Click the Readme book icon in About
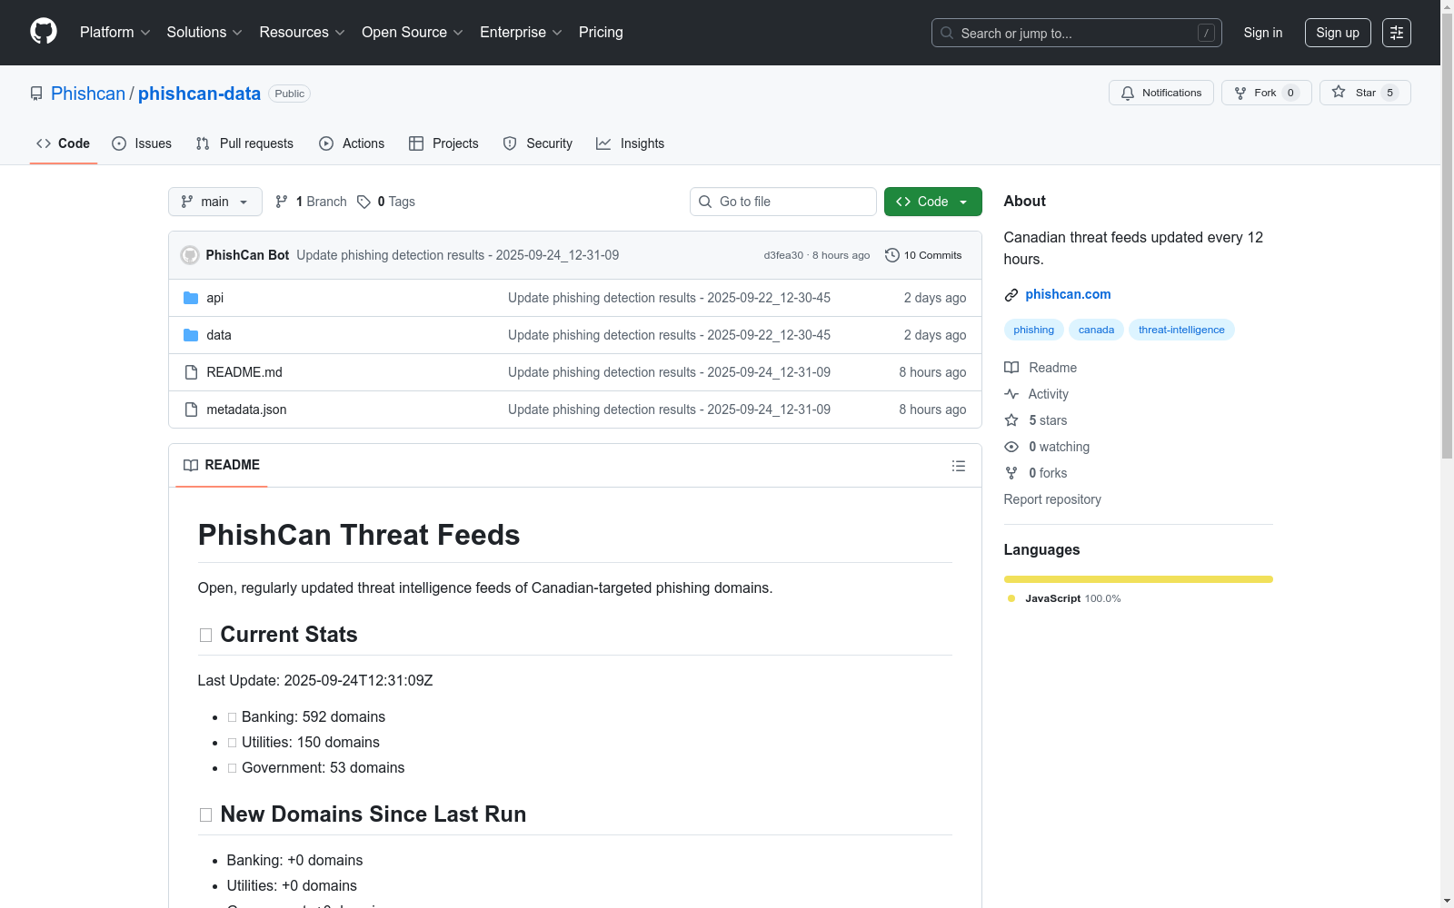The height and width of the screenshot is (908, 1454). [x=1011, y=368]
